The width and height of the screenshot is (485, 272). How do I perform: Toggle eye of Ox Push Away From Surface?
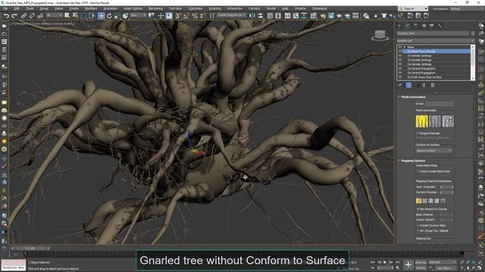(x=400, y=77)
